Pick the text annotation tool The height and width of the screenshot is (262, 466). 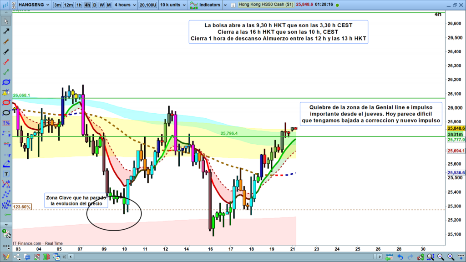click(6, 174)
